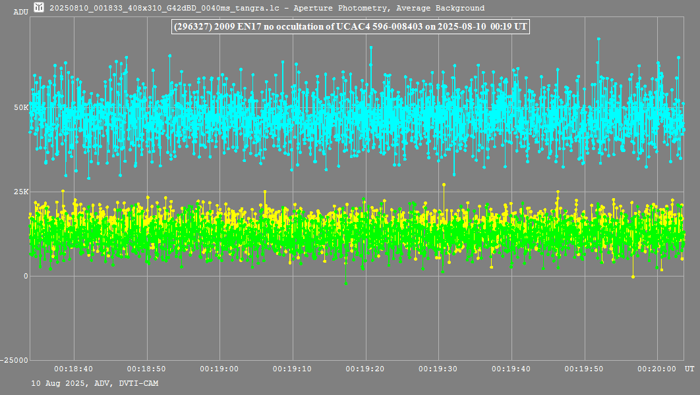Click the 00:18:50 time tick label
700x395 pixels.
[x=146, y=370]
